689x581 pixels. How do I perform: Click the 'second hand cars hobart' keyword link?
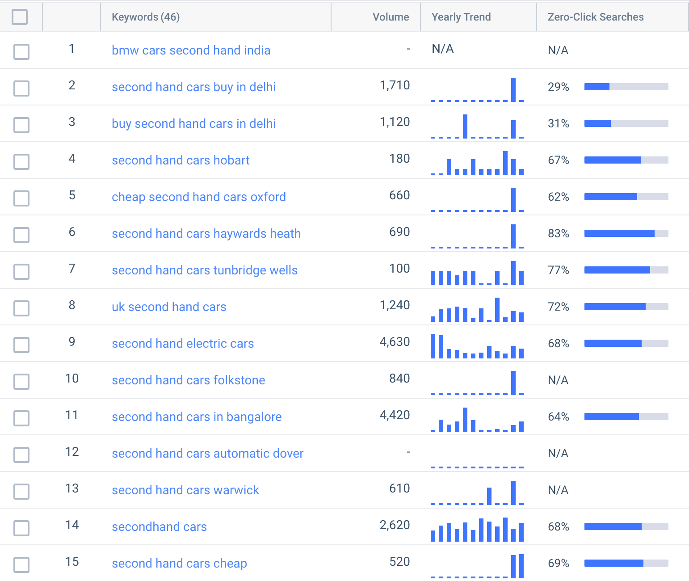point(181,160)
